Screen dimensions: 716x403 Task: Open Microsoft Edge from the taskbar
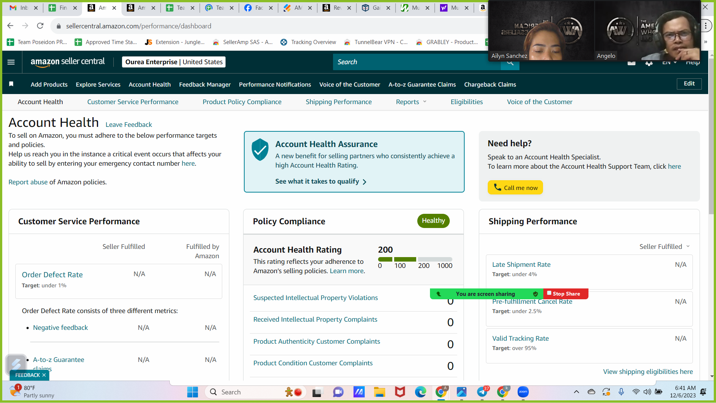click(x=420, y=392)
